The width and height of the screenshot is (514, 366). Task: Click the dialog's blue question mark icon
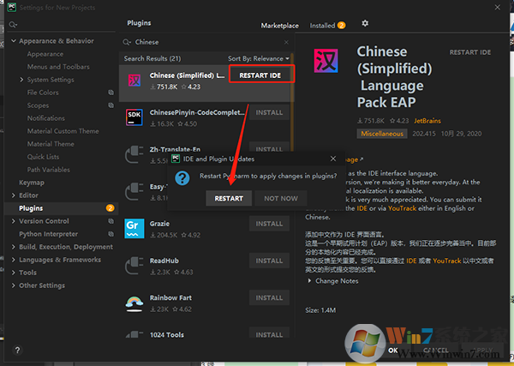click(x=182, y=178)
